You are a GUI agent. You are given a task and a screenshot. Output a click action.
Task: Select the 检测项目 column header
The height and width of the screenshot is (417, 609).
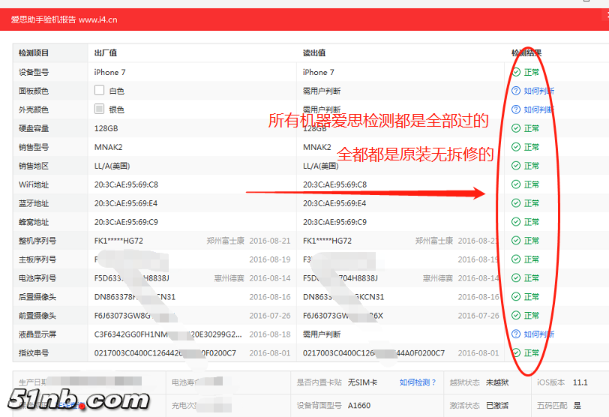pyautogui.click(x=34, y=53)
